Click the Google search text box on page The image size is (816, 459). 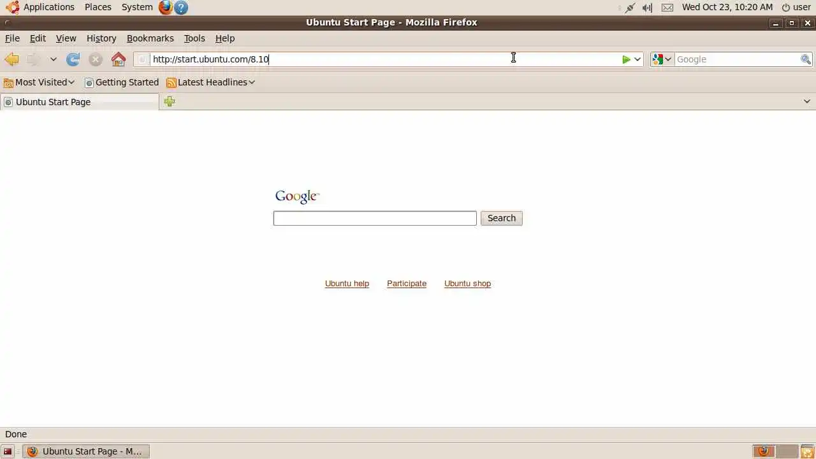375,218
